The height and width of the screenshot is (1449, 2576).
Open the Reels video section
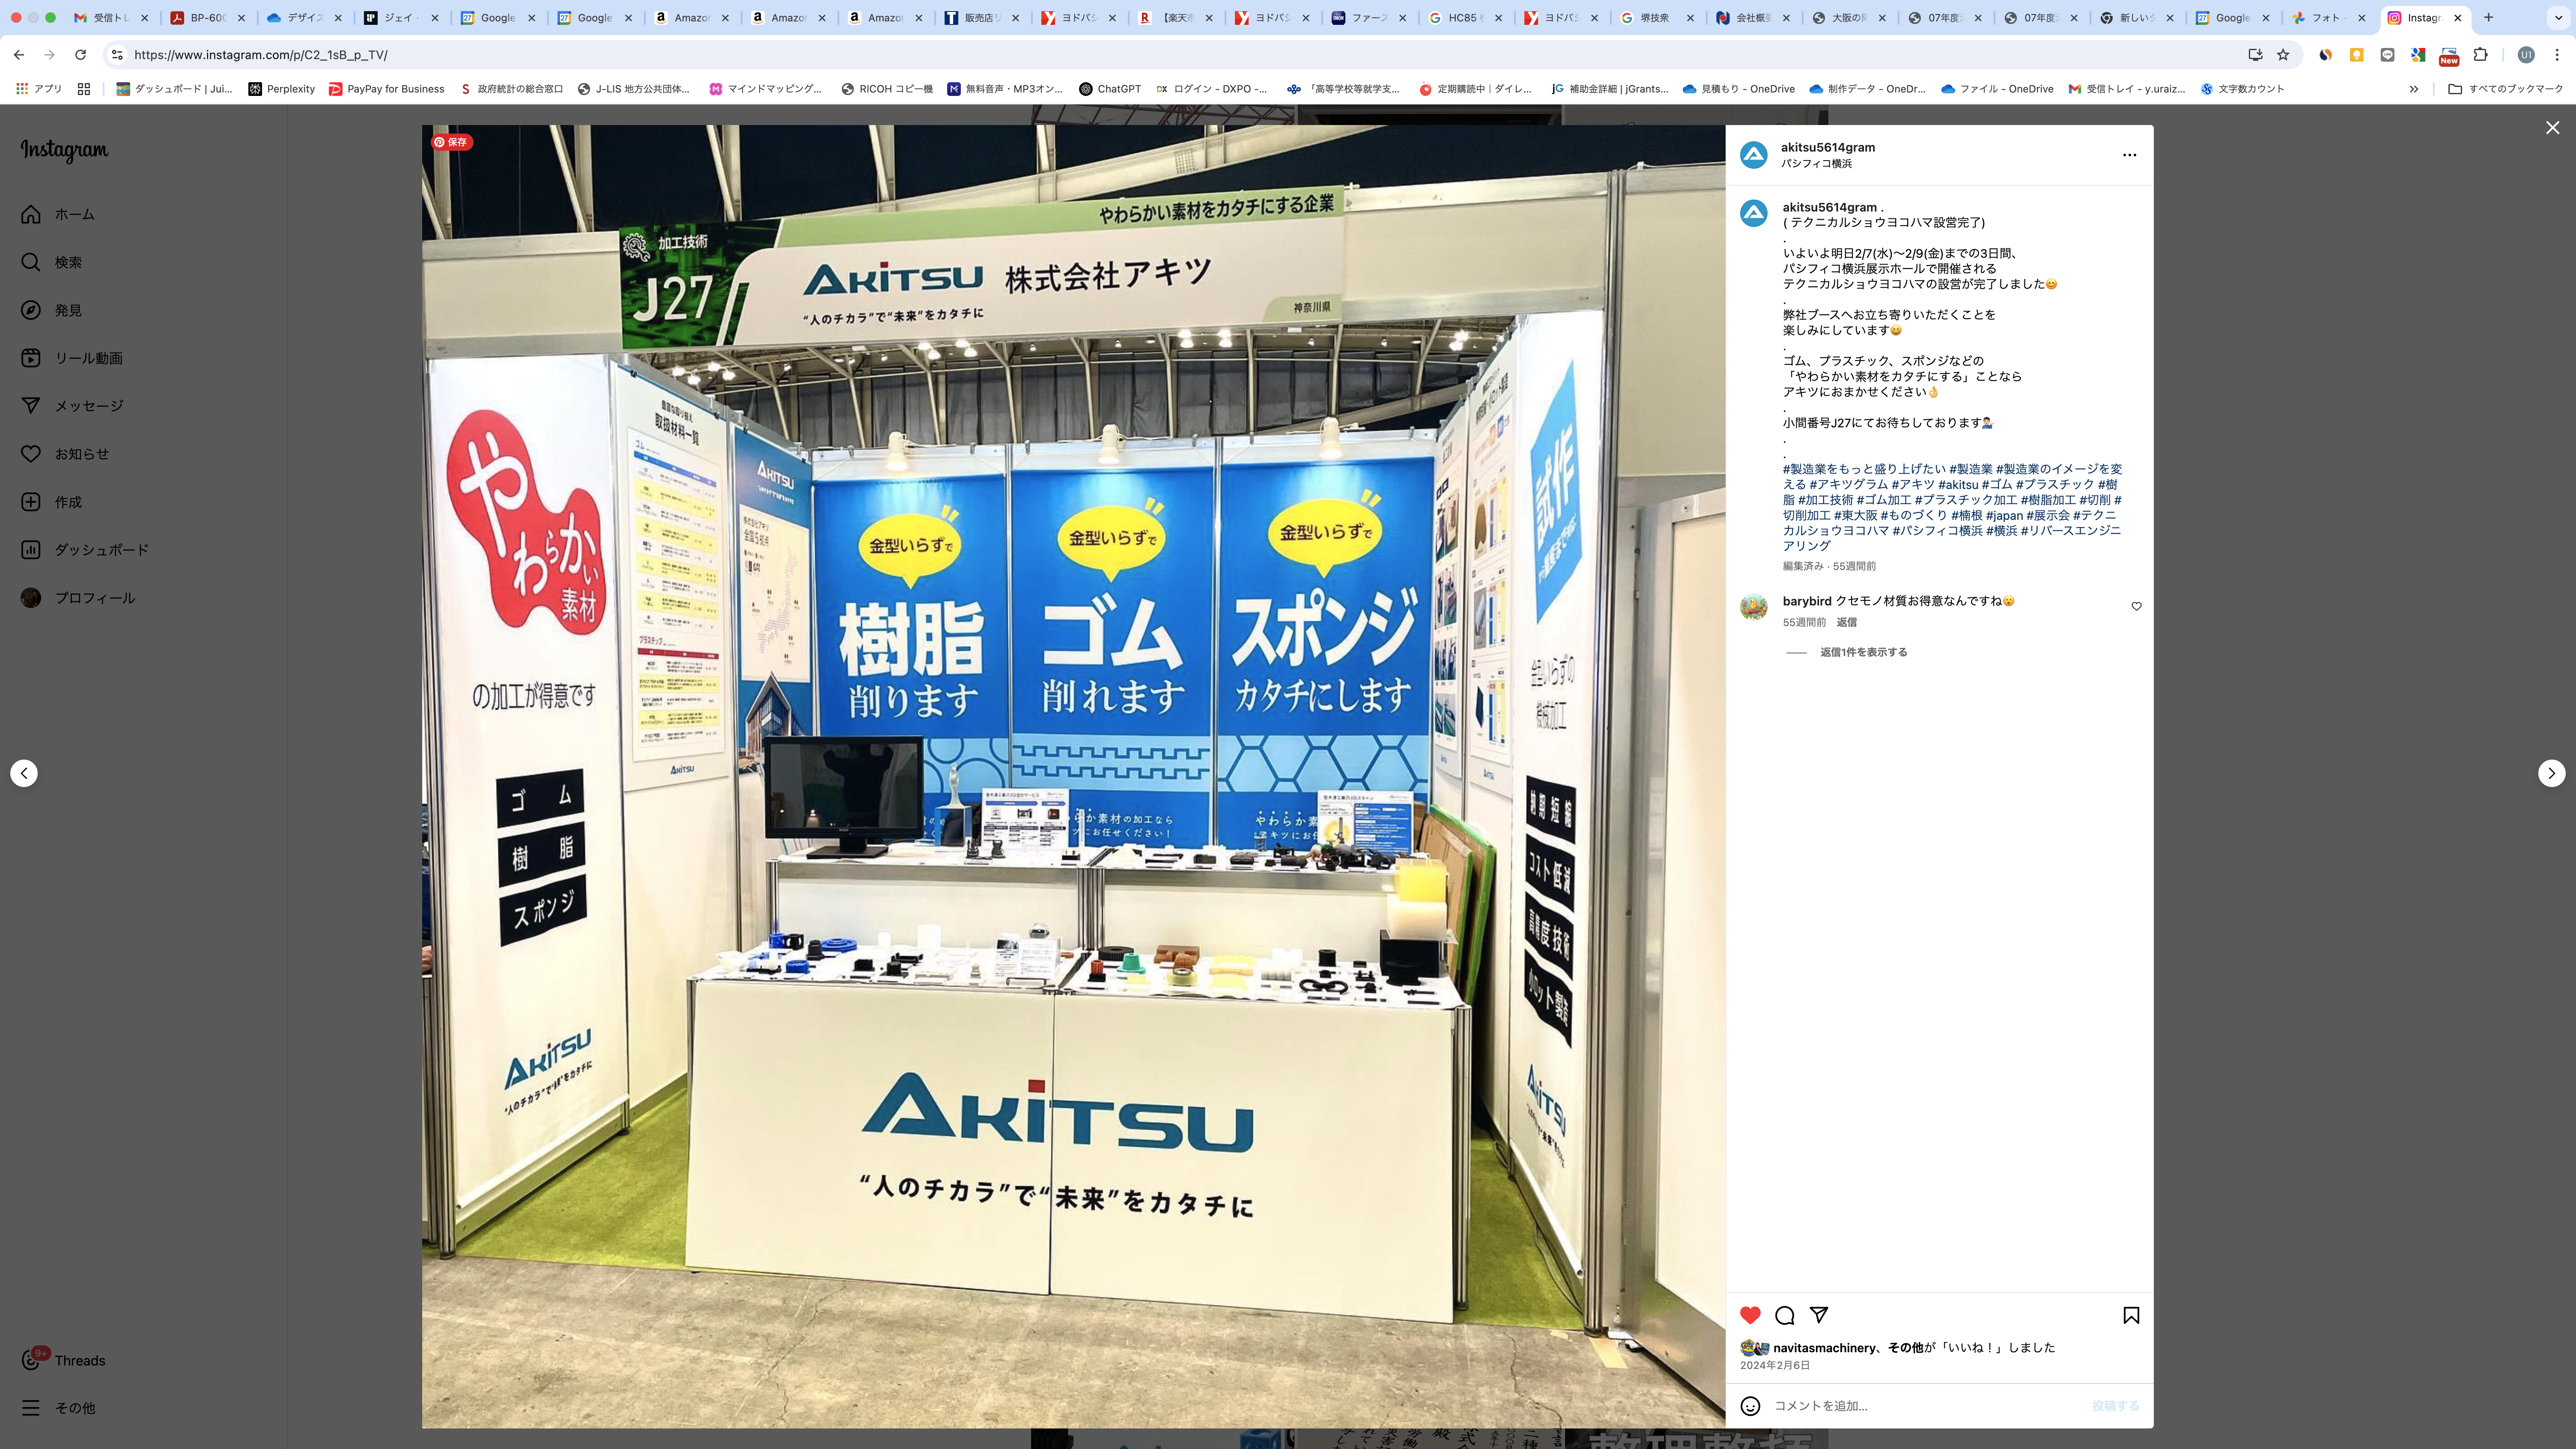tap(31, 358)
